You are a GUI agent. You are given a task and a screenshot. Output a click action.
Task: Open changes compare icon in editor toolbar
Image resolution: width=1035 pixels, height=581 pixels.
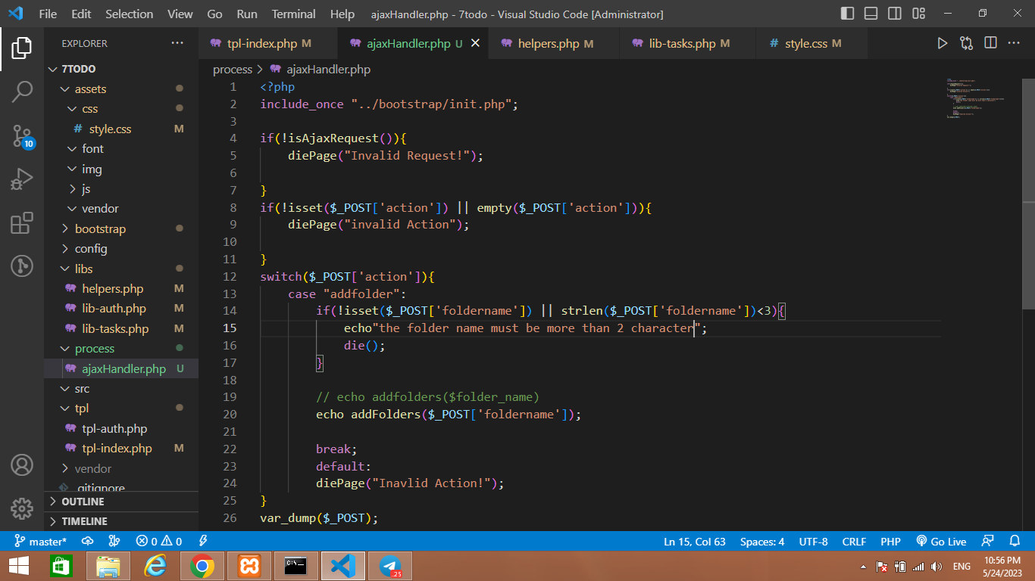point(966,43)
